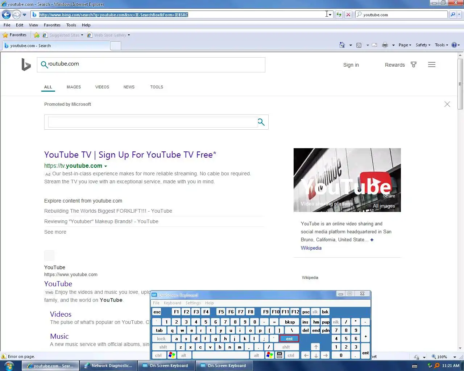Click the left arrow key on the On-Screen Keyboard
Viewport: 464px width, 371px height.
(x=306, y=355)
